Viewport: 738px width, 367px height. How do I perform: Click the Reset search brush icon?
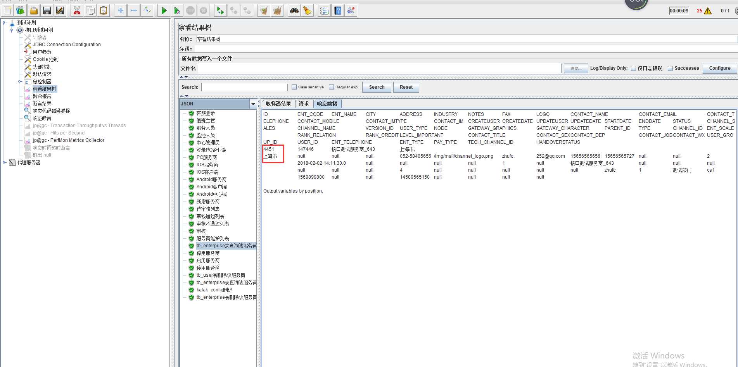[308, 10]
